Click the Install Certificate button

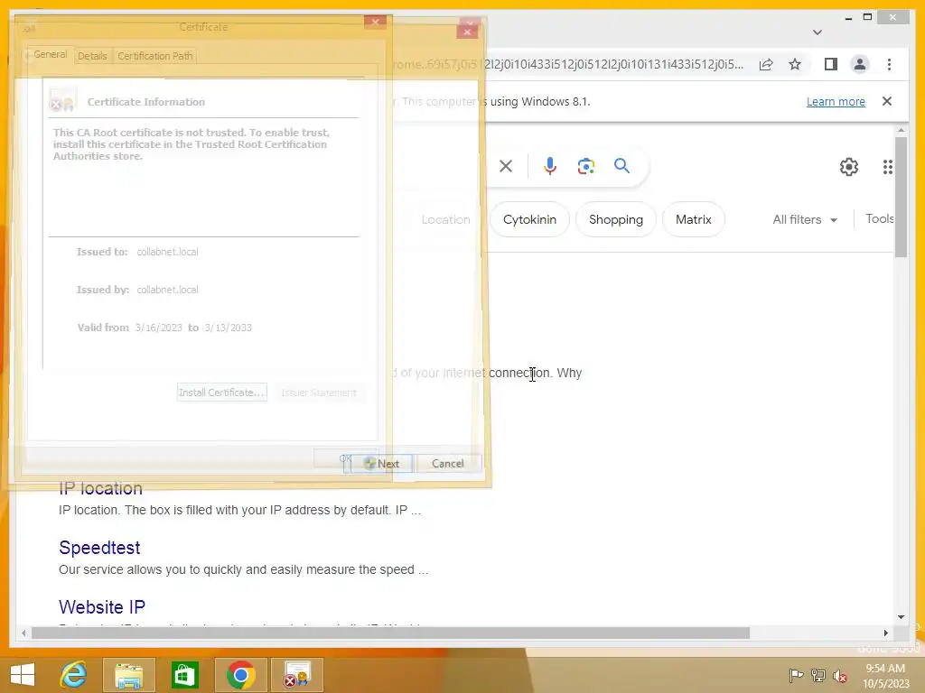click(222, 393)
